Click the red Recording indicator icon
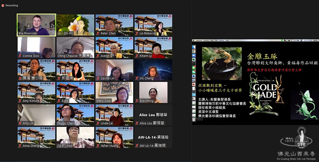This screenshot has height=162, width=319. click(3, 6)
